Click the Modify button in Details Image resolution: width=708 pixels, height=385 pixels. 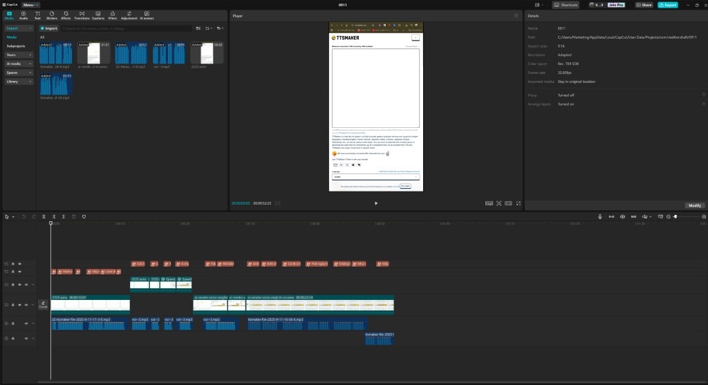click(x=694, y=205)
